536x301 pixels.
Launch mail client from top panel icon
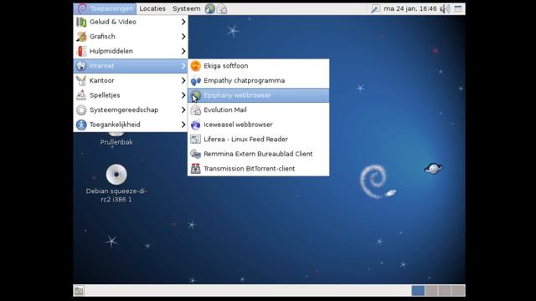pyautogui.click(x=222, y=8)
